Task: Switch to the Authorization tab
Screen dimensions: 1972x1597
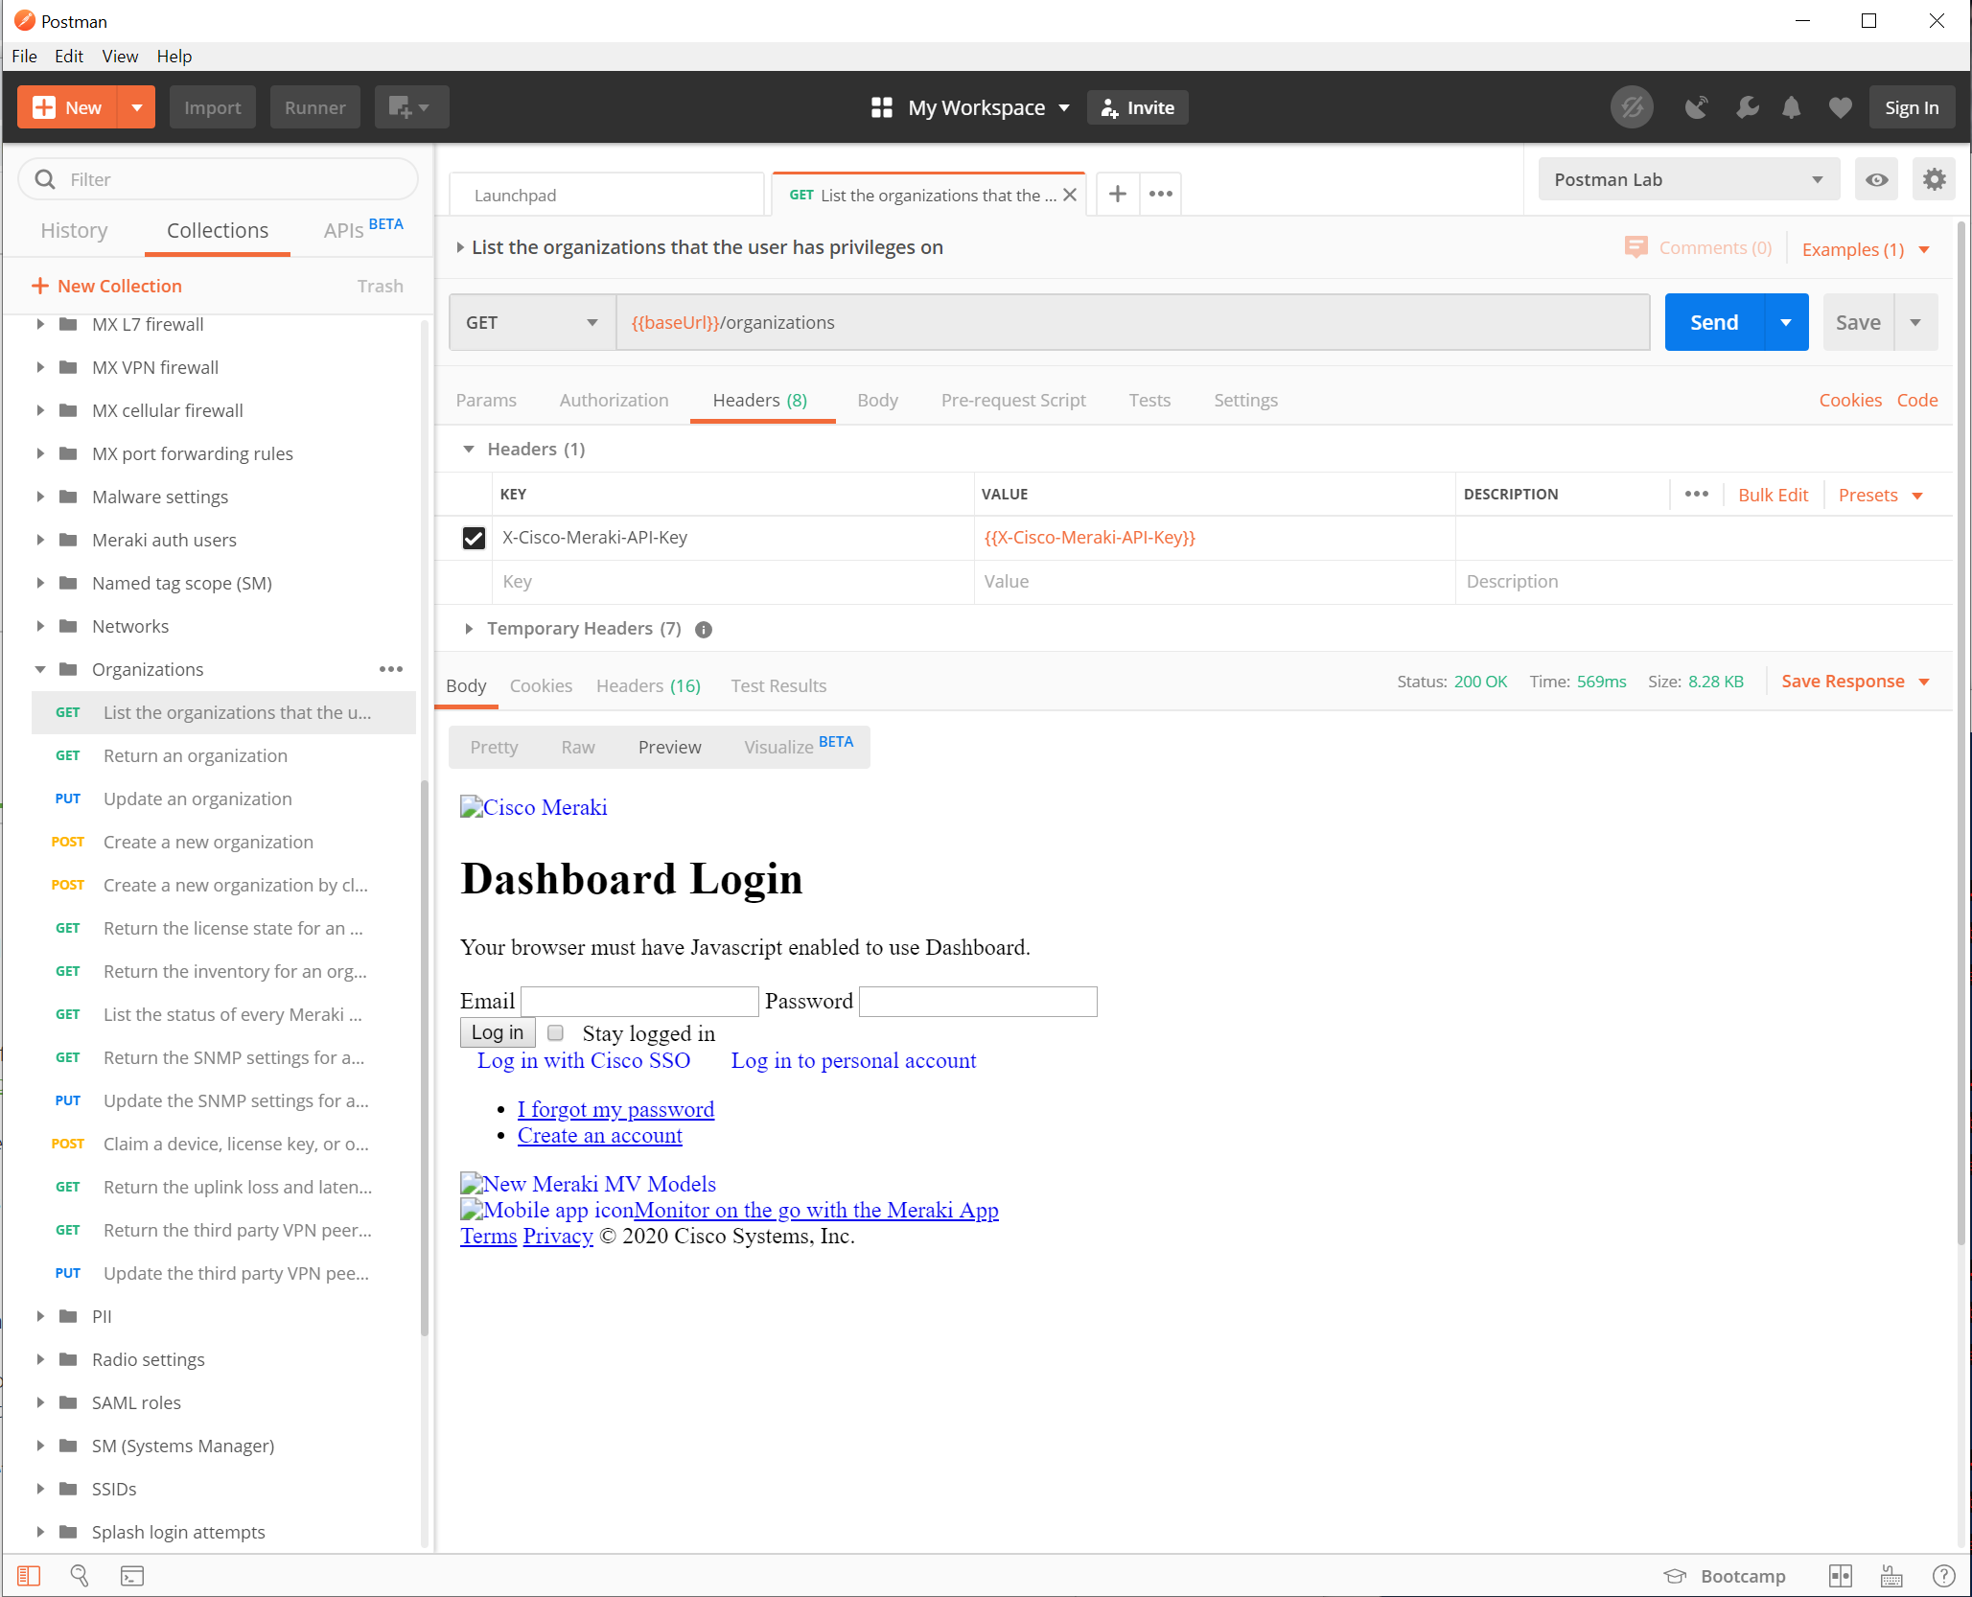Action: coord(614,401)
